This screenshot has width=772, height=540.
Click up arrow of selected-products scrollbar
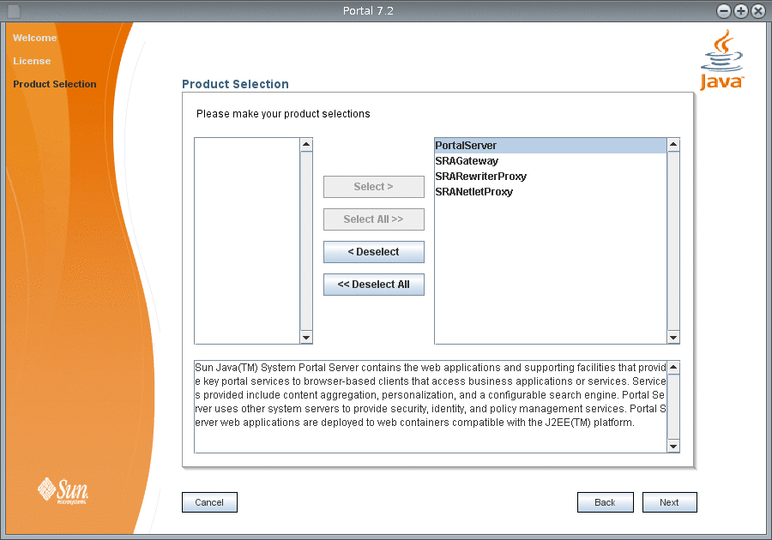pos(673,145)
